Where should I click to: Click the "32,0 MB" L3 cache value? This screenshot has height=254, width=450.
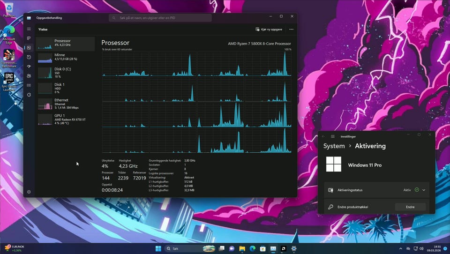[x=189, y=190]
